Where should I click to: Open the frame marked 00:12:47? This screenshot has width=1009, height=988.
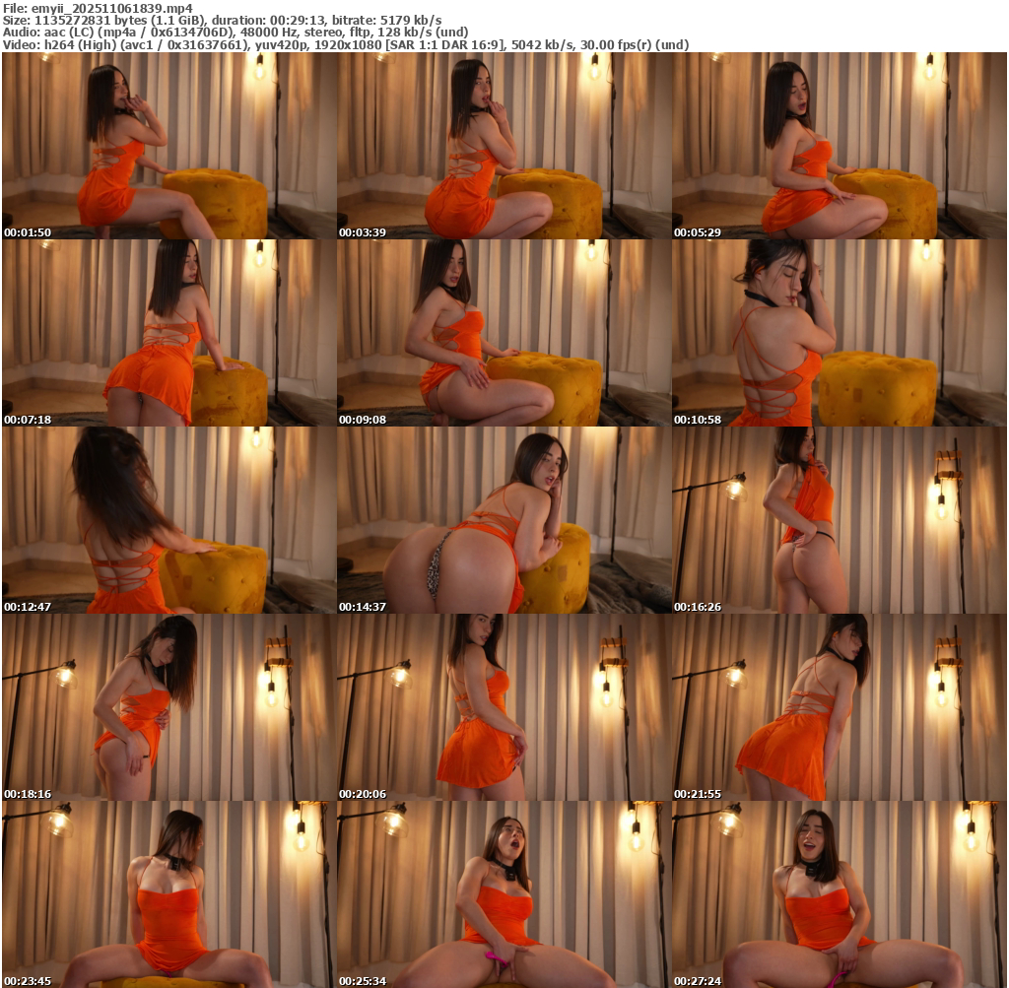[x=169, y=520]
